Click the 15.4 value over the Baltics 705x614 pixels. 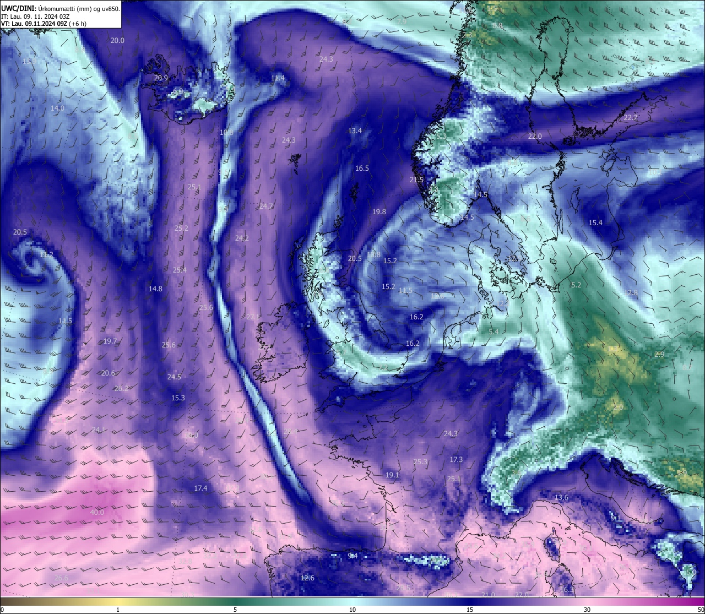596,223
